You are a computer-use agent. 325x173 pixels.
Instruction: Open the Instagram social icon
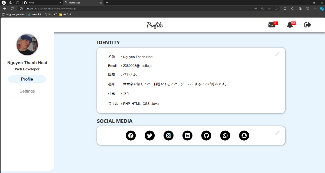click(x=168, y=135)
